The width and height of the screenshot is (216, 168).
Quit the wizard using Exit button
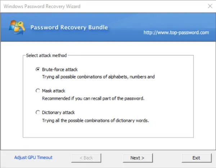pyautogui.click(x=197, y=158)
